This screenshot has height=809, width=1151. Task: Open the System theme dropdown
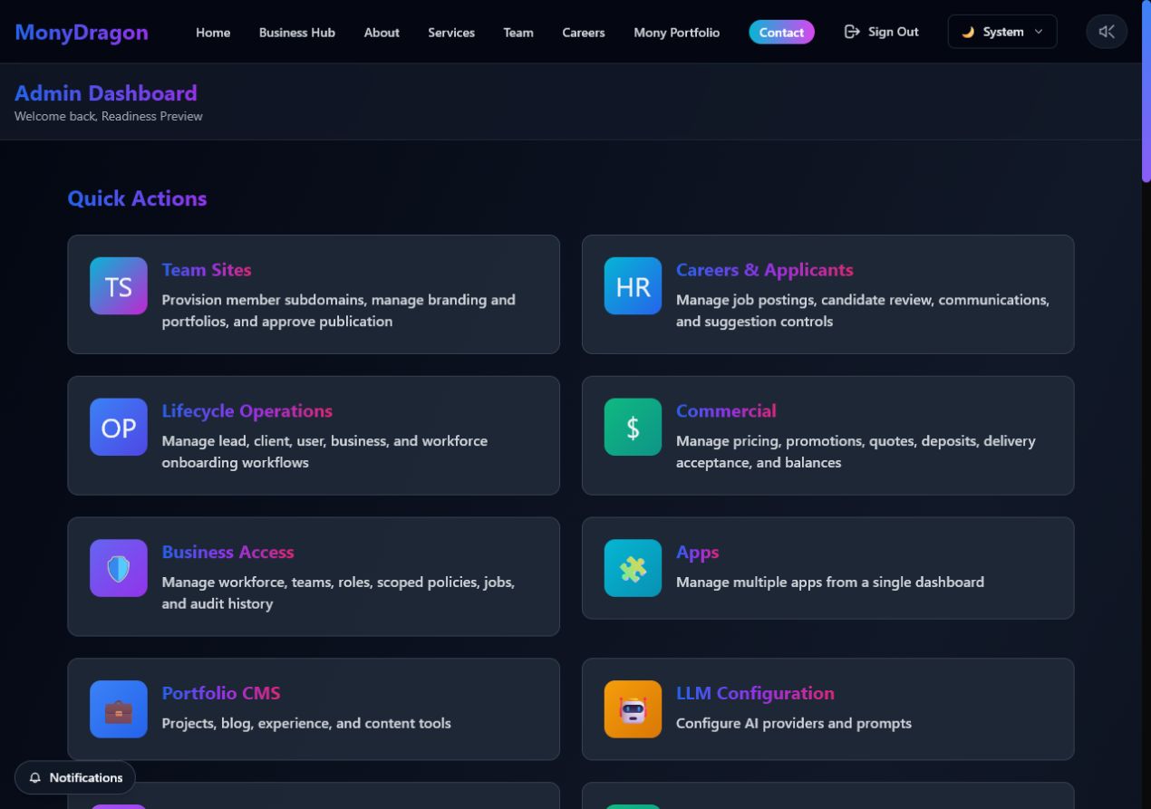(x=1002, y=32)
